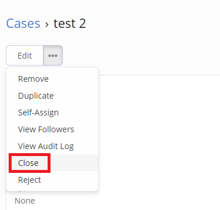The width and height of the screenshot is (220, 210).
Task: Click the Edit button
Action: tap(24, 56)
